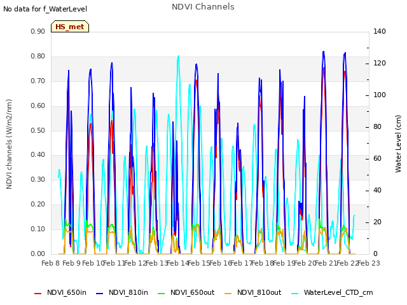Screen dimensions: 407x305
Task: Select the NDVI_650in legend label
Action: [67, 293]
